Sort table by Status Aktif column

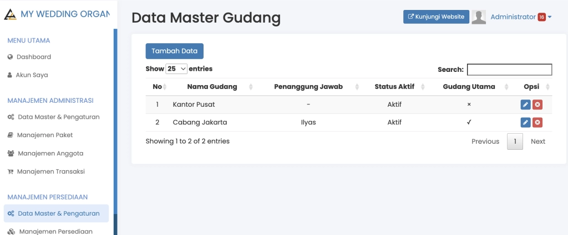tap(394, 87)
